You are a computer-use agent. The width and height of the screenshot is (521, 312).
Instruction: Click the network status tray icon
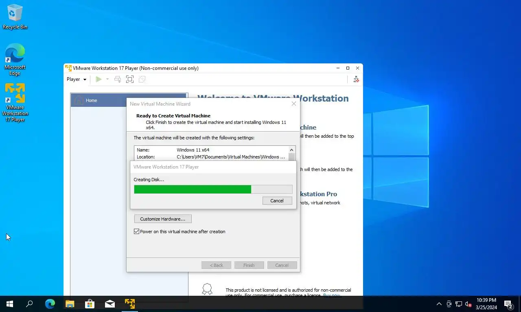click(x=459, y=304)
